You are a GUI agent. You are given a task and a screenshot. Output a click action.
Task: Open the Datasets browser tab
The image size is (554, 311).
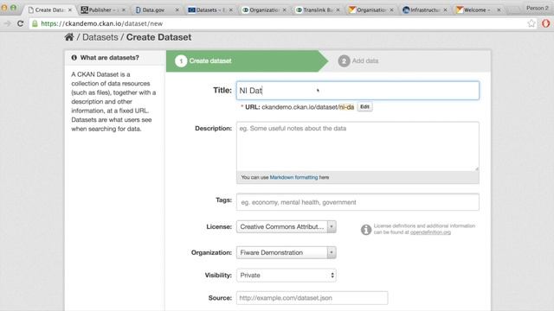click(209, 10)
